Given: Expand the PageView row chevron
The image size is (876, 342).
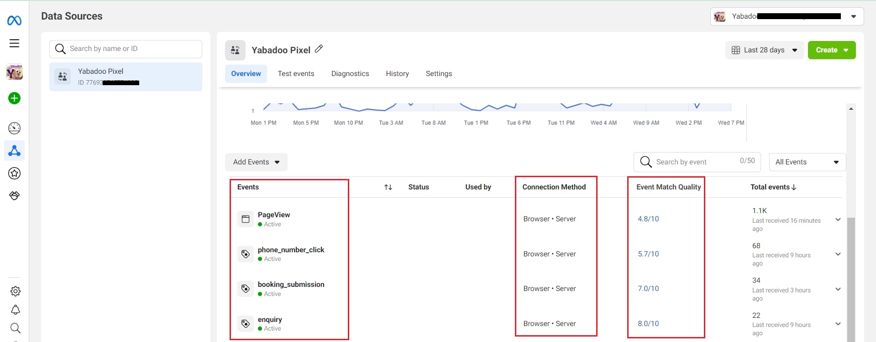Looking at the screenshot, I should pos(838,219).
